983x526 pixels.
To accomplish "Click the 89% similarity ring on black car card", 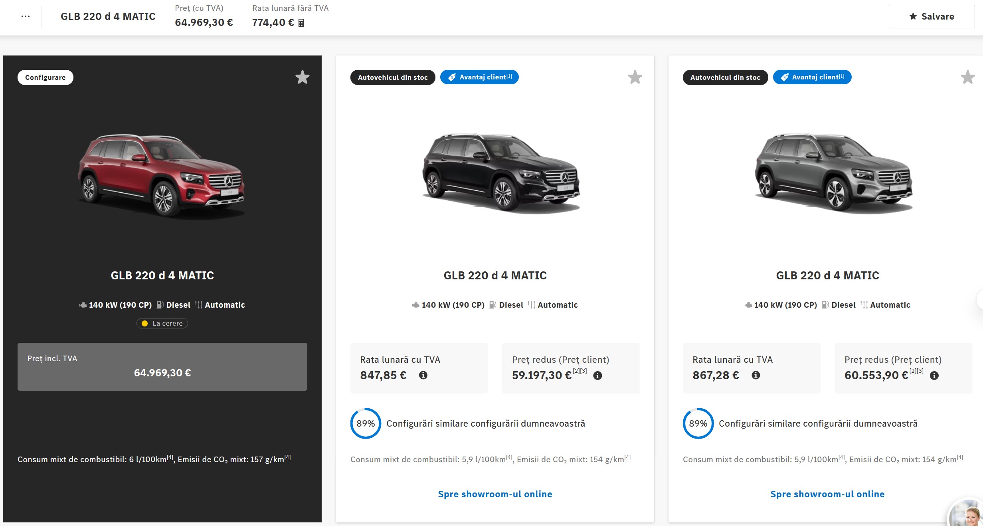I will 366,423.
